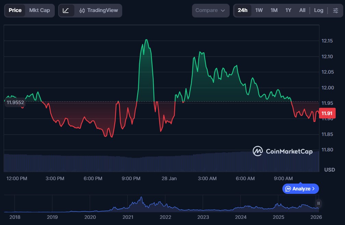Click the 11.9552 opening price label

(x=15, y=102)
